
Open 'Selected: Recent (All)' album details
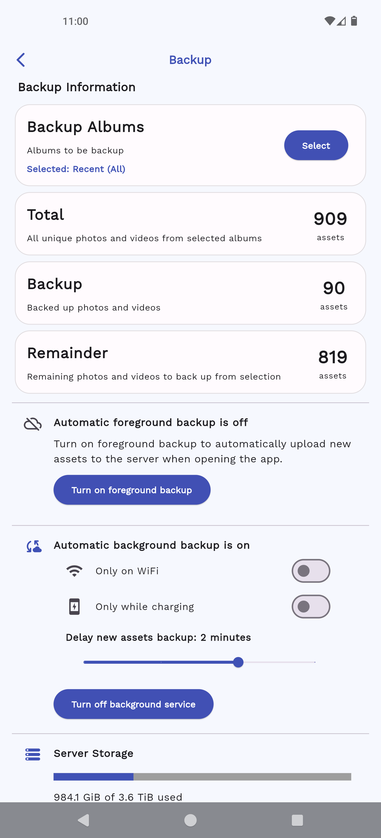pyautogui.click(x=76, y=169)
